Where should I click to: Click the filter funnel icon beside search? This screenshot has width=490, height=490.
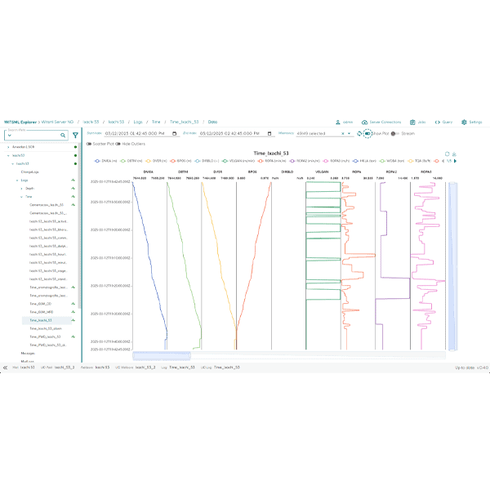pyautogui.click(x=75, y=135)
